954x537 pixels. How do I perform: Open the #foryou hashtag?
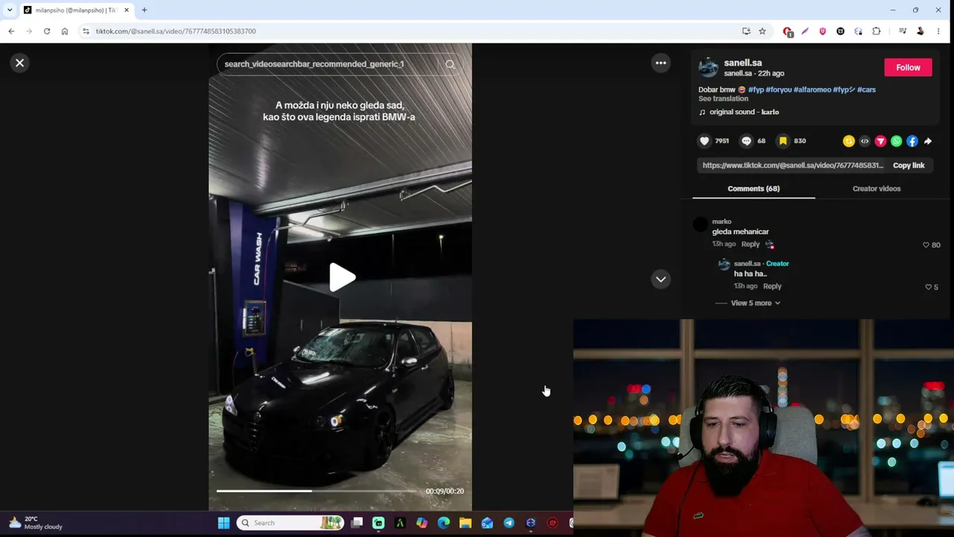779,89
